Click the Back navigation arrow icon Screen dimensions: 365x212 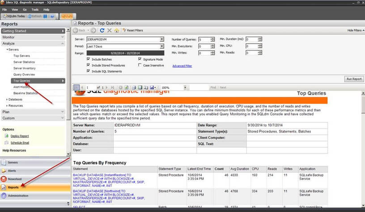(76, 30)
